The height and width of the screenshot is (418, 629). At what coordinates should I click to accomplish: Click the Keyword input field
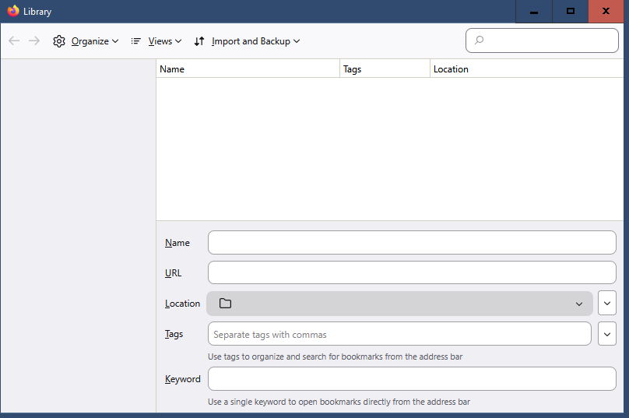(x=412, y=379)
